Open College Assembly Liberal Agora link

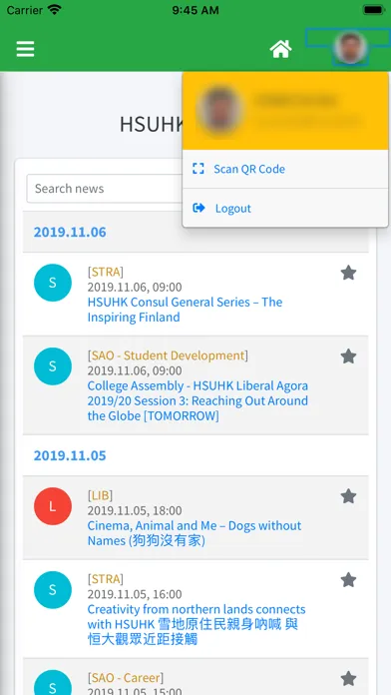click(197, 400)
